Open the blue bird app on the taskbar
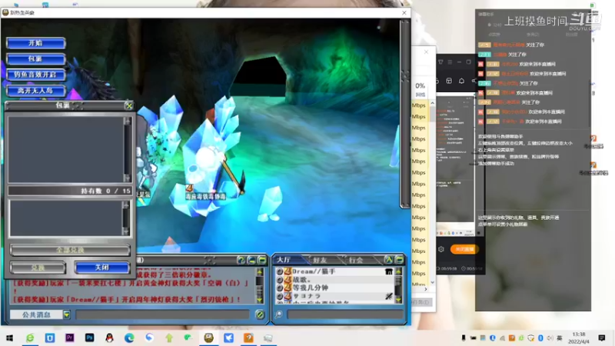 click(x=228, y=338)
